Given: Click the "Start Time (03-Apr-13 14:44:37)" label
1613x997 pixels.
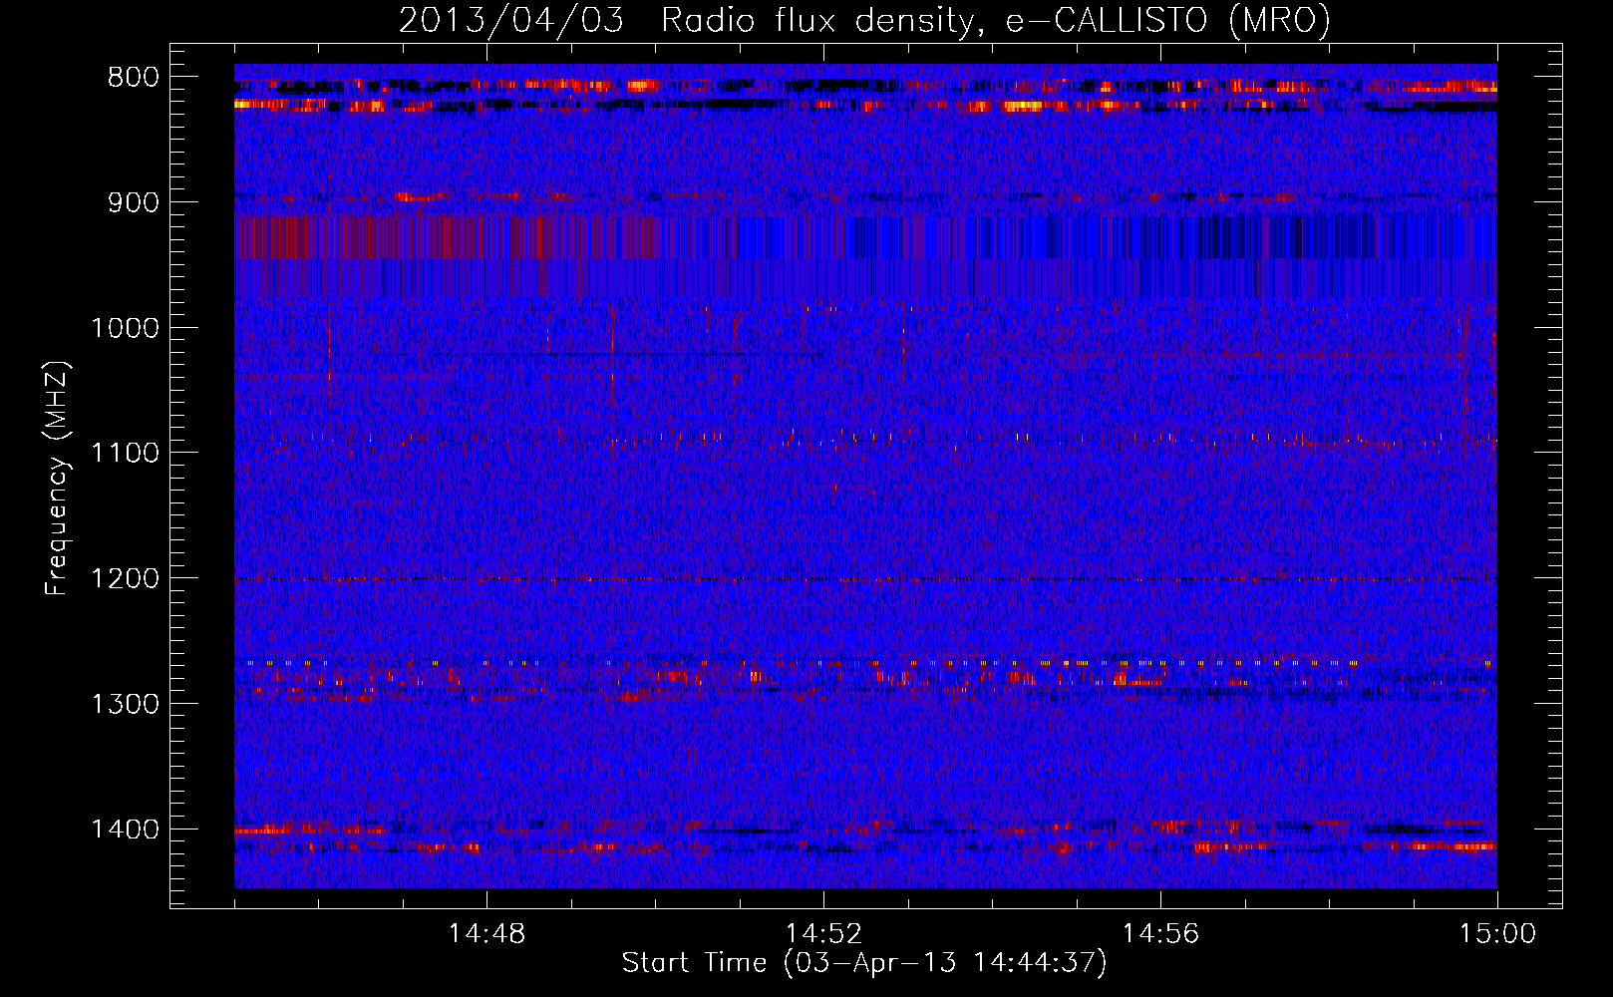Looking at the screenshot, I should click(x=864, y=963).
